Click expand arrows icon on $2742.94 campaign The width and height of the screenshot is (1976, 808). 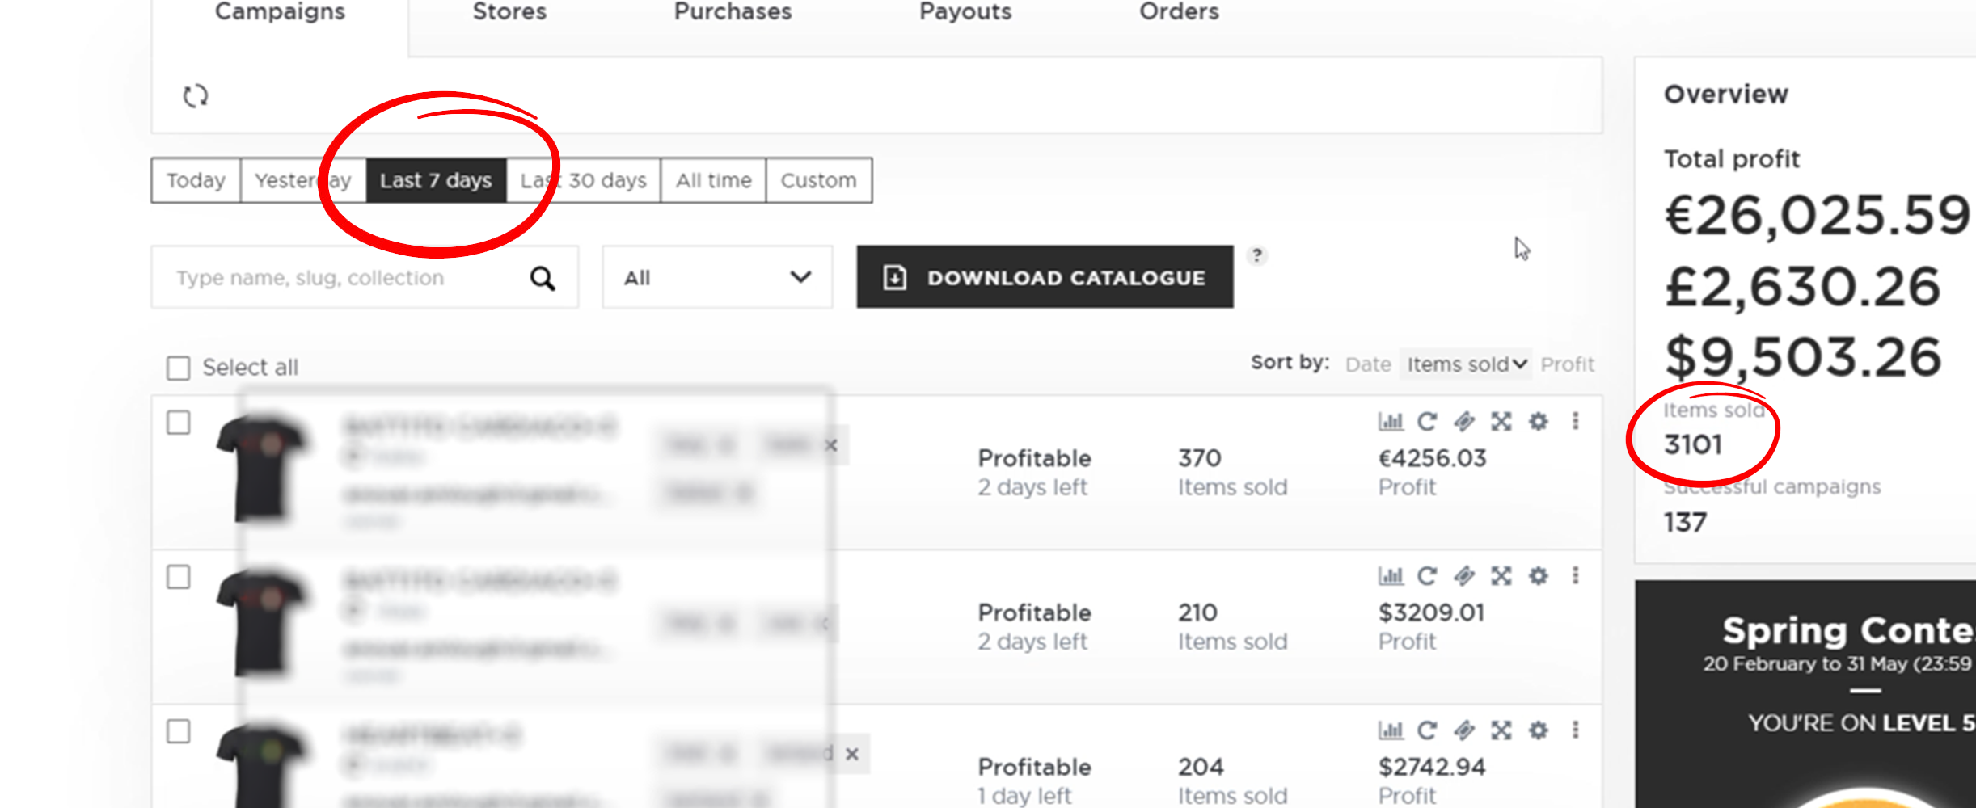coord(1501,730)
